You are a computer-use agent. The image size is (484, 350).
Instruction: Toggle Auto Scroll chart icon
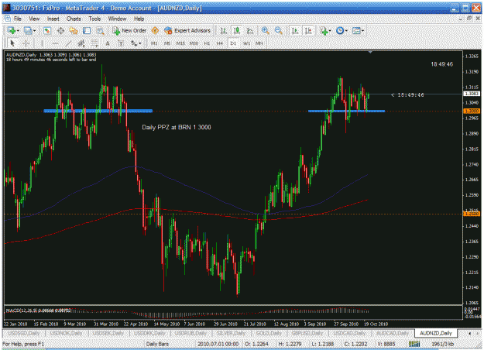pyautogui.click(x=295, y=30)
